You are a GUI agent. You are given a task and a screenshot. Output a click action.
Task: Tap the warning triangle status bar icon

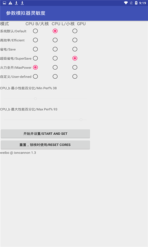tap(10, 3)
